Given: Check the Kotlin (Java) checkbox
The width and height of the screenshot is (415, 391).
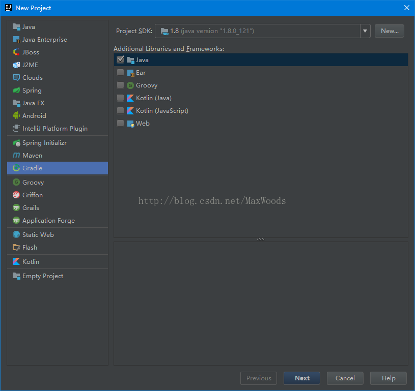Looking at the screenshot, I should tap(120, 98).
